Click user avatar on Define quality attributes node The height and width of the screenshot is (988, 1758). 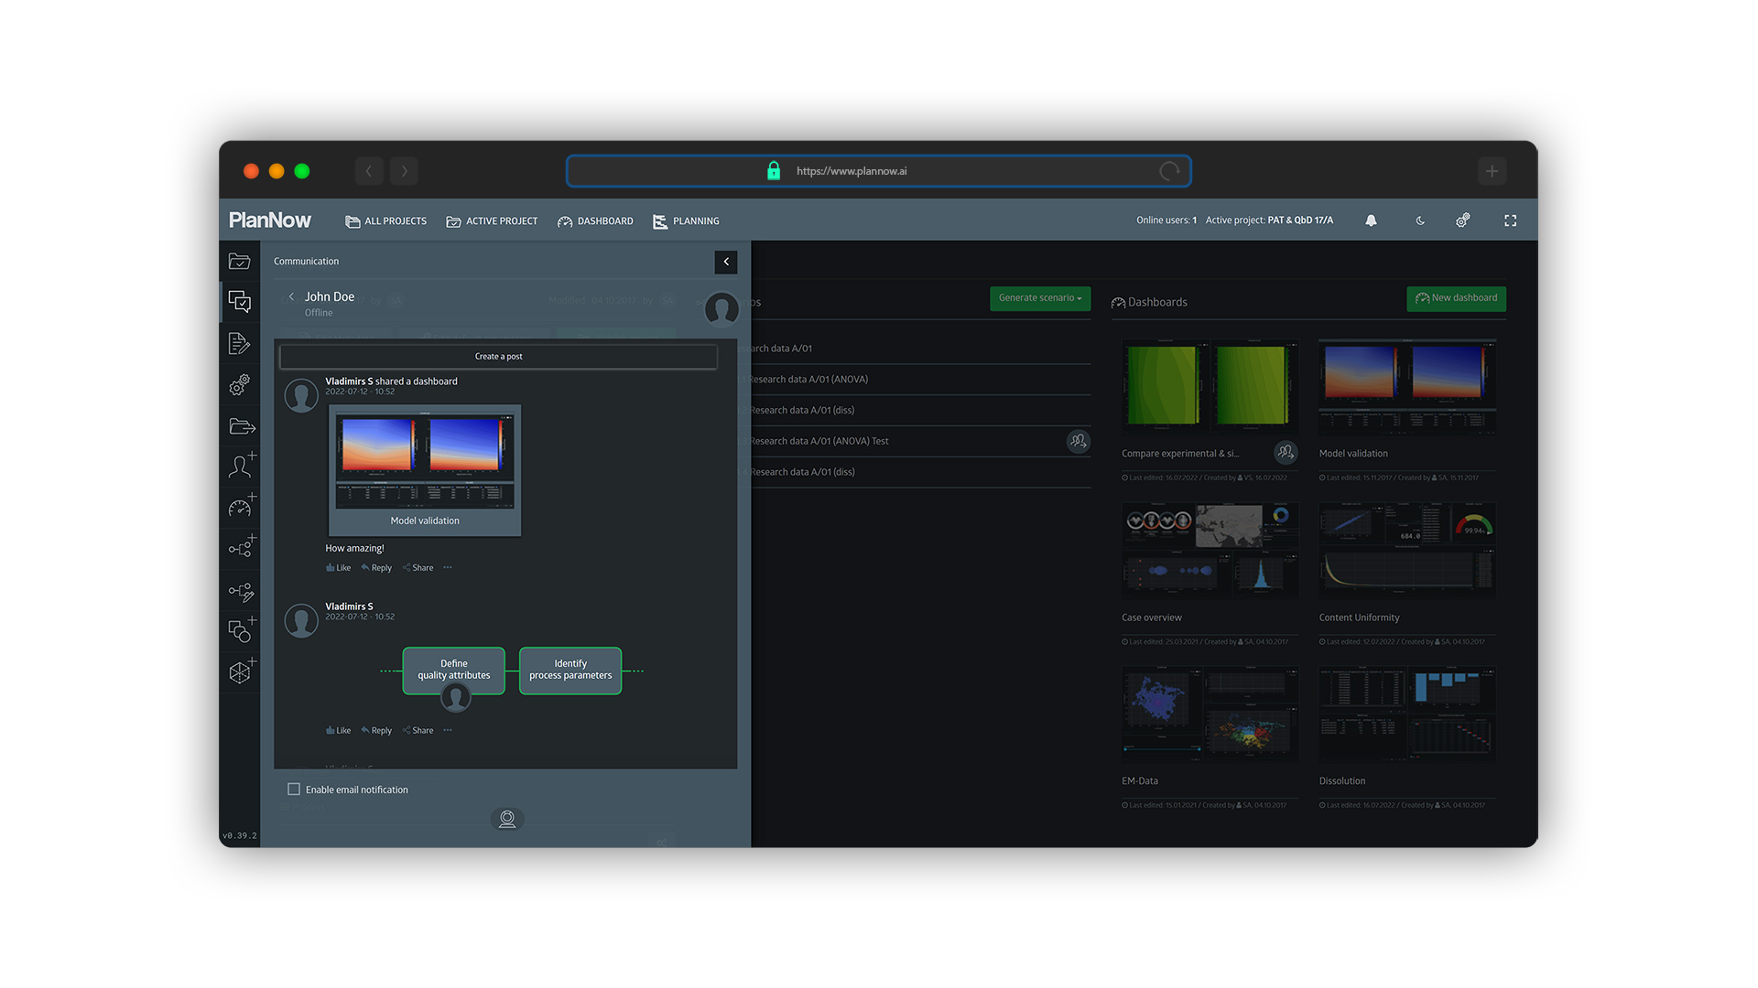coord(455,698)
